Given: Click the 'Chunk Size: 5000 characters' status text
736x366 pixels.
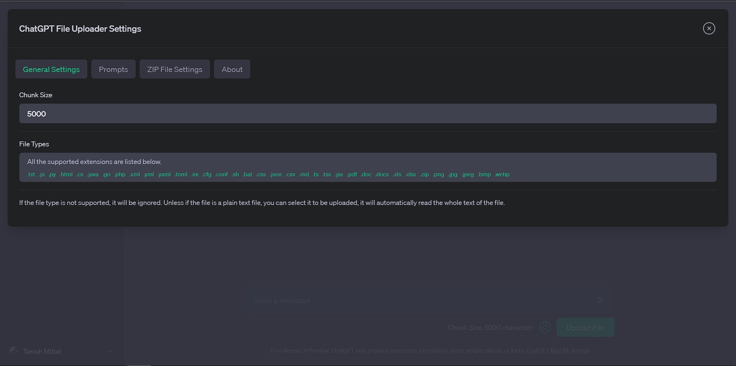Looking at the screenshot, I should click(x=491, y=327).
